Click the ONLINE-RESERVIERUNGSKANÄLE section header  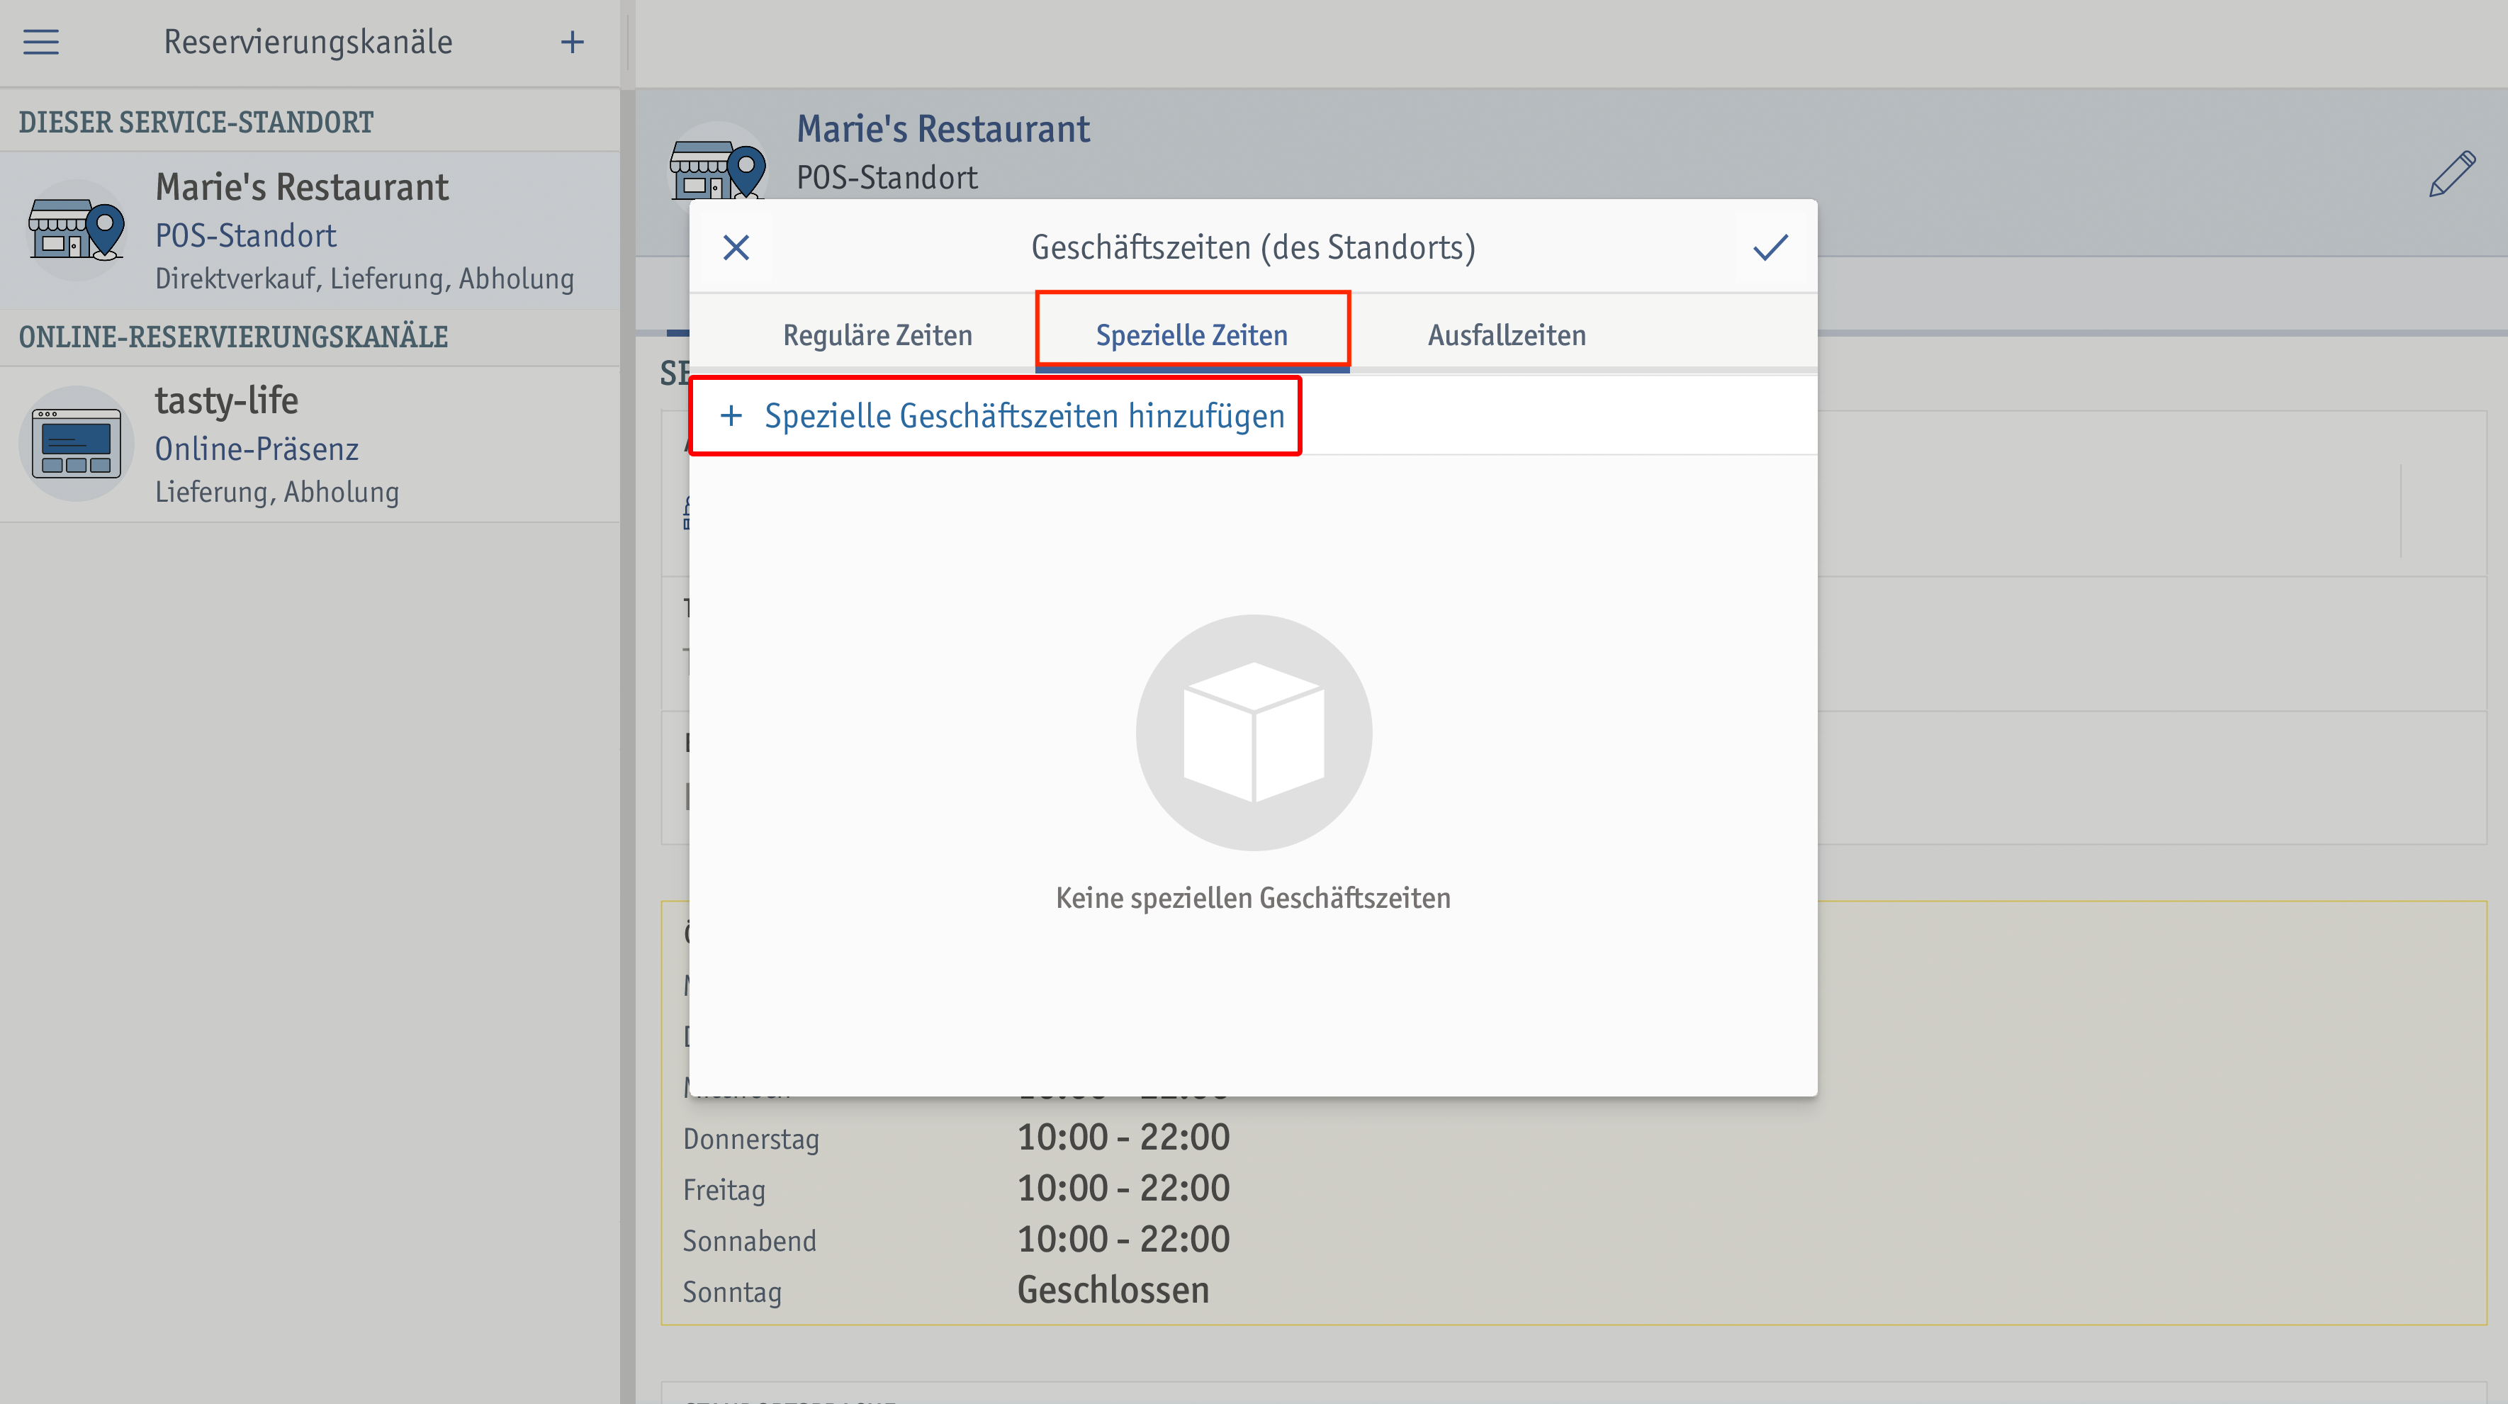(x=234, y=337)
